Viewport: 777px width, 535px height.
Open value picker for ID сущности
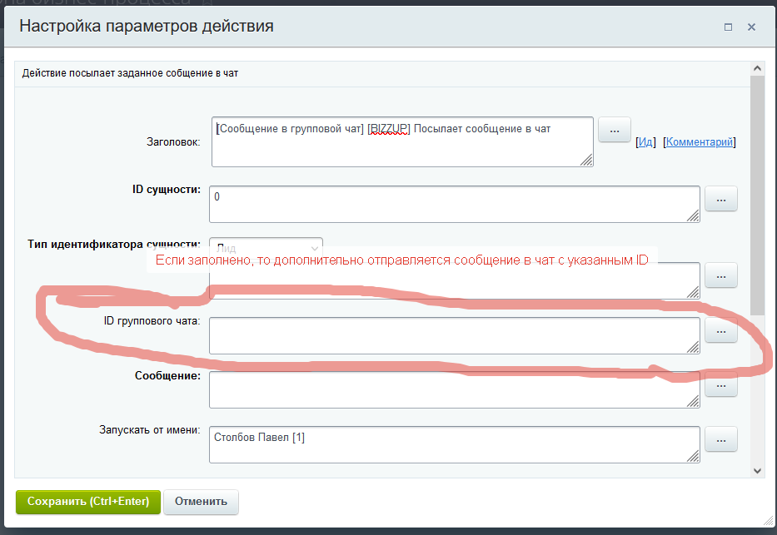click(x=721, y=200)
